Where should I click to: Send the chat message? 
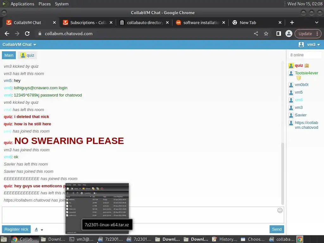[277, 229]
